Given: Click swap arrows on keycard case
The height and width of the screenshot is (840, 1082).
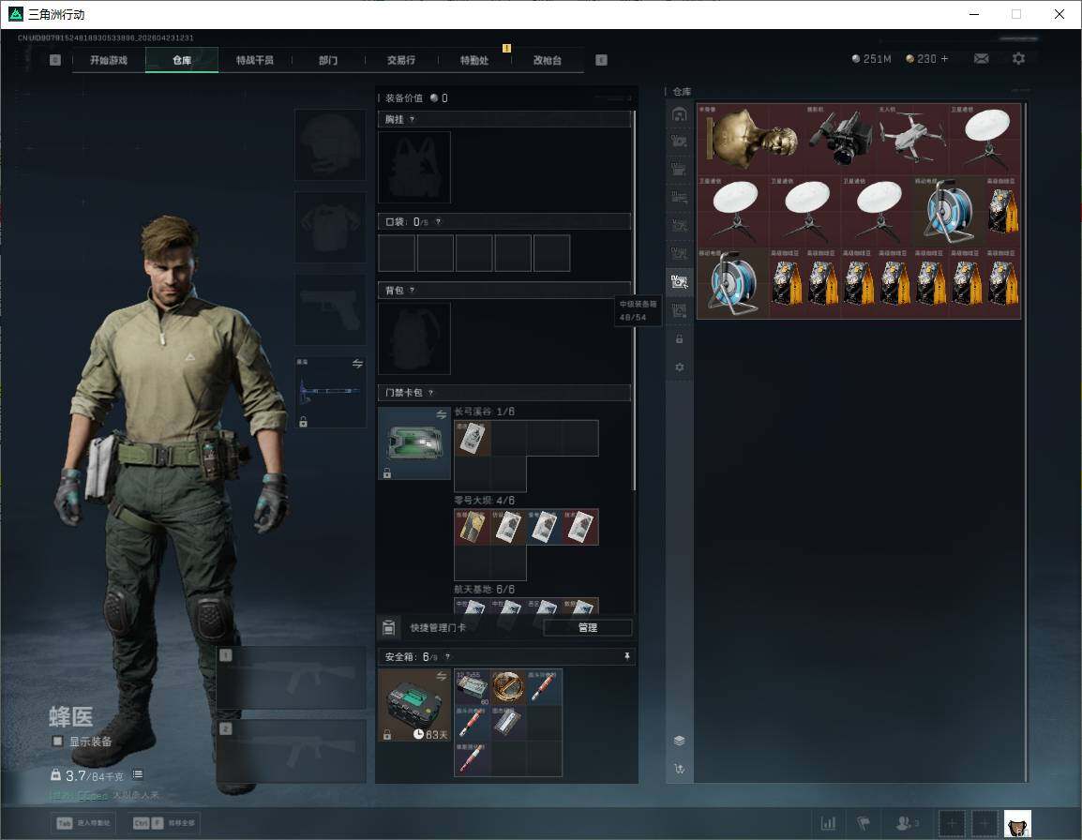Looking at the screenshot, I should [x=441, y=414].
